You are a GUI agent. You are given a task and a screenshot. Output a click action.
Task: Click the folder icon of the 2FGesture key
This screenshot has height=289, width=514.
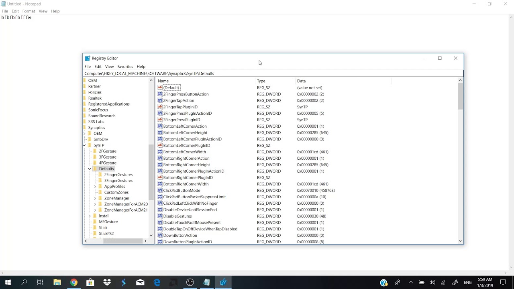click(x=95, y=151)
